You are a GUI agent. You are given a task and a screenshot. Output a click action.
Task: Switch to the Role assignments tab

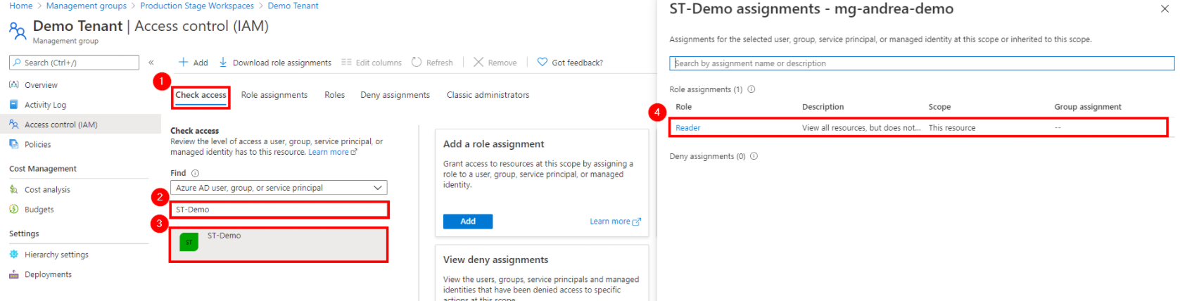274,95
